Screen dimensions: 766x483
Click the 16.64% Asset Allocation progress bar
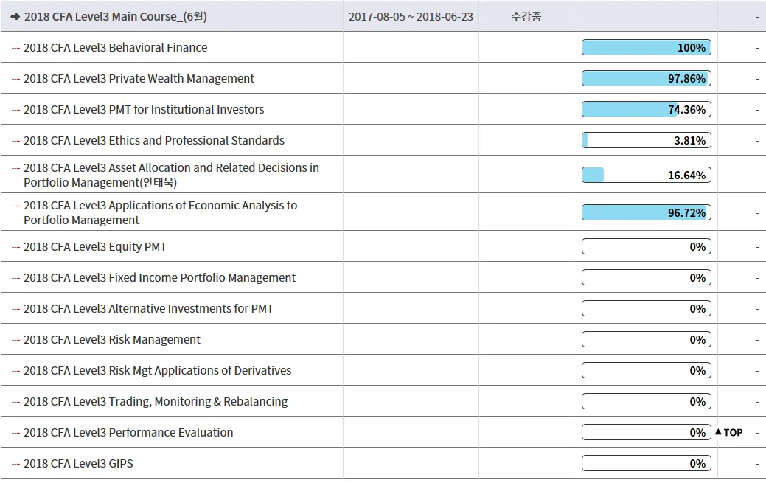tap(647, 175)
